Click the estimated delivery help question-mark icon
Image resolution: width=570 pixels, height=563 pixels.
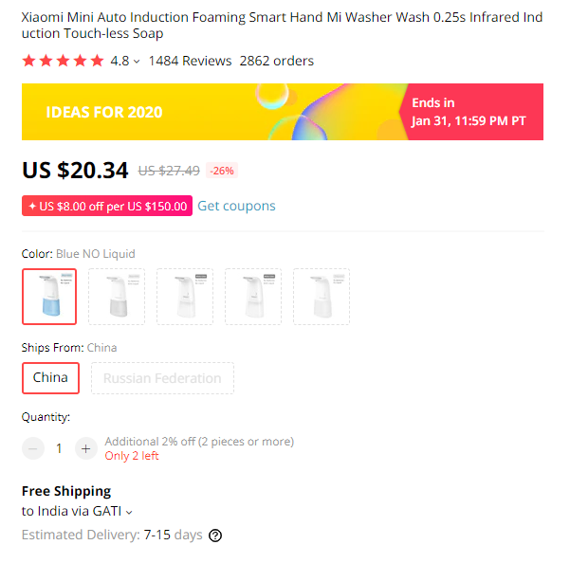pos(215,536)
